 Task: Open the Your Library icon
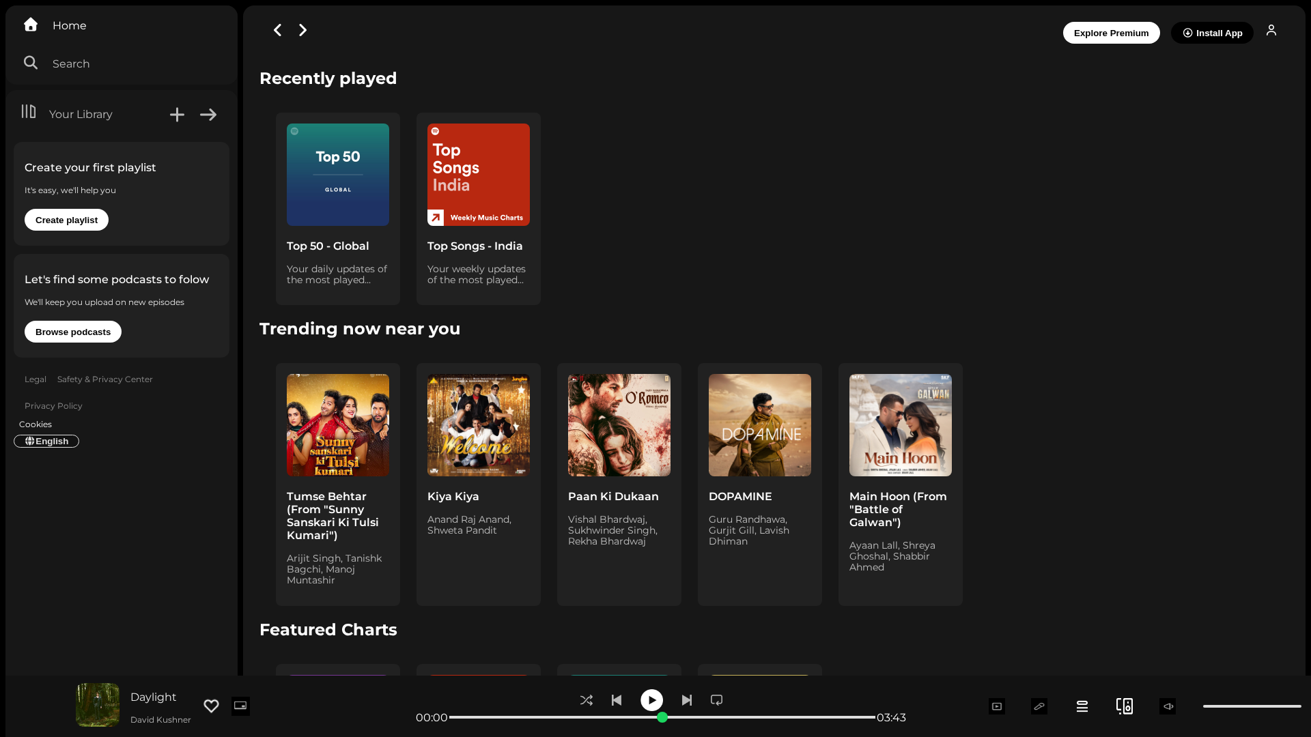click(29, 111)
